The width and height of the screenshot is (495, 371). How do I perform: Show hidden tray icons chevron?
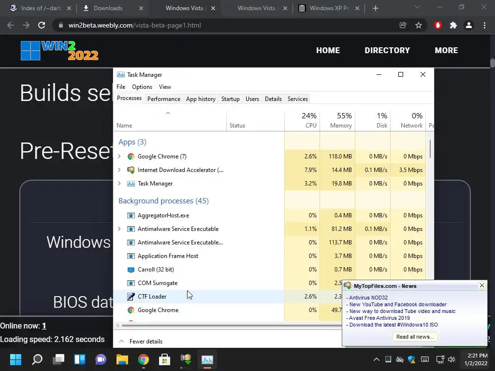(376, 359)
